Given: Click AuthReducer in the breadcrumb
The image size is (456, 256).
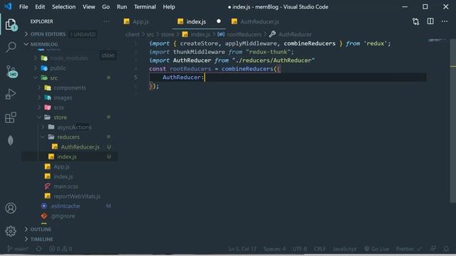Looking at the screenshot, I should pos(295,34).
